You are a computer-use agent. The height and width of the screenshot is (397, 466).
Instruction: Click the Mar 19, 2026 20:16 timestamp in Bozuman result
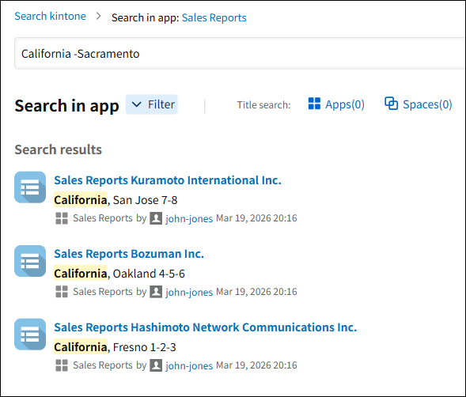point(256,292)
